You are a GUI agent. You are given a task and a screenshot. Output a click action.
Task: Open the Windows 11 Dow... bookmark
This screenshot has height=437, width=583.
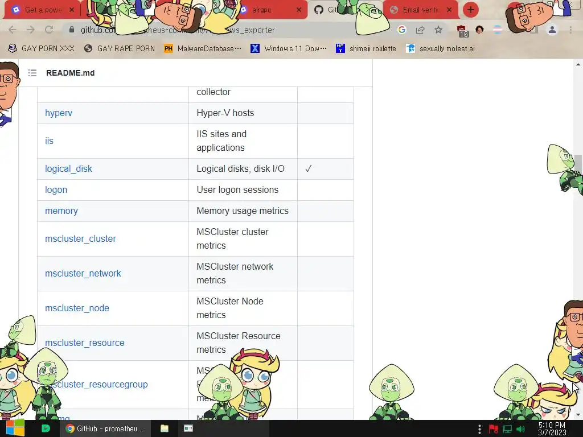(x=289, y=48)
